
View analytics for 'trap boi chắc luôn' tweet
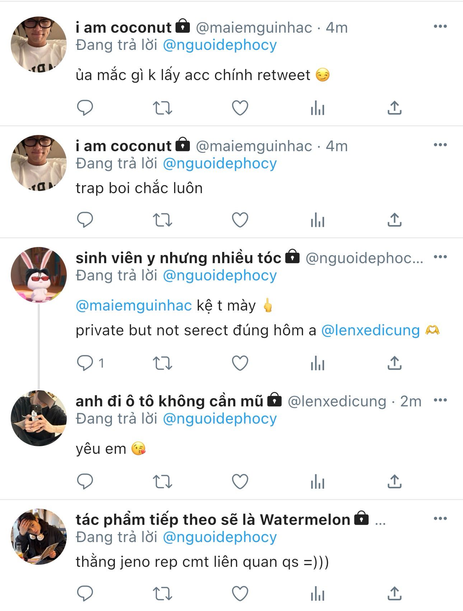(318, 220)
